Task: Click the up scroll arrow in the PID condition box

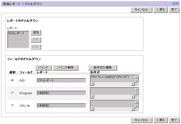Action: tap(137, 77)
